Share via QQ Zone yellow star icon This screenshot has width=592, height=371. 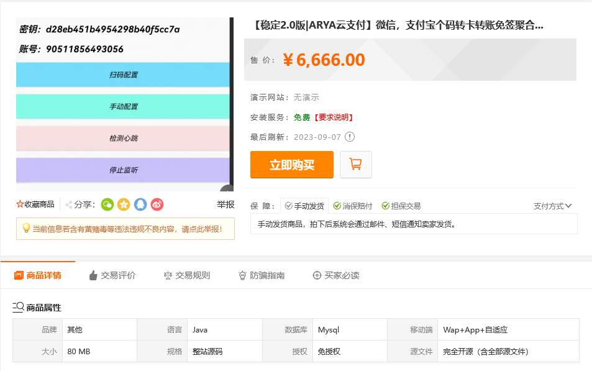coord(124,205)
